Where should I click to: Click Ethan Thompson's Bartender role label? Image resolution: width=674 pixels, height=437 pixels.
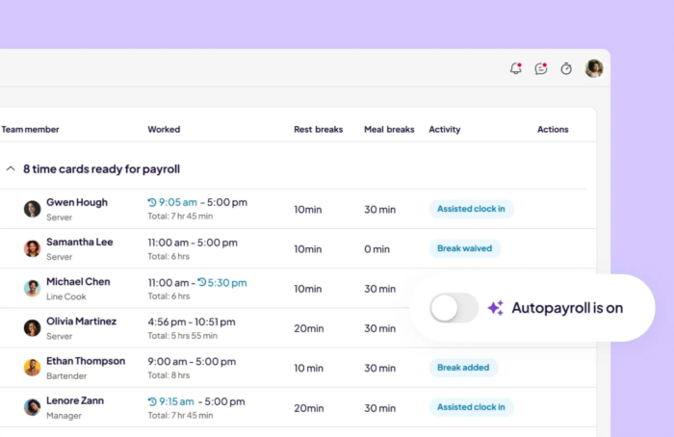(x=66, y=376)
